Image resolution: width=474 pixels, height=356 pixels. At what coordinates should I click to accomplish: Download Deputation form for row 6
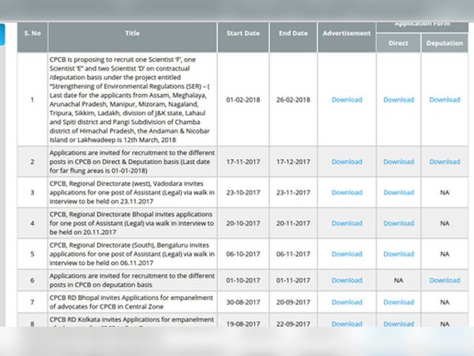click(445, 280)
